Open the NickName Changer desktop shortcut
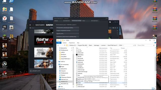Viewport: 161px width, 90px height. point(5,65)
